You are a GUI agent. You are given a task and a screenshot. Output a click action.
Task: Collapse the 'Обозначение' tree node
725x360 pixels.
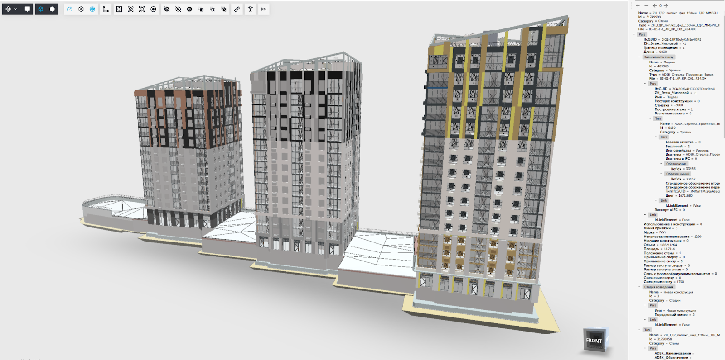[662, 164]
